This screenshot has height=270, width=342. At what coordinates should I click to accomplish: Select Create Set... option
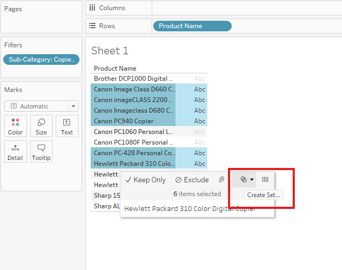tap(264, 195)
